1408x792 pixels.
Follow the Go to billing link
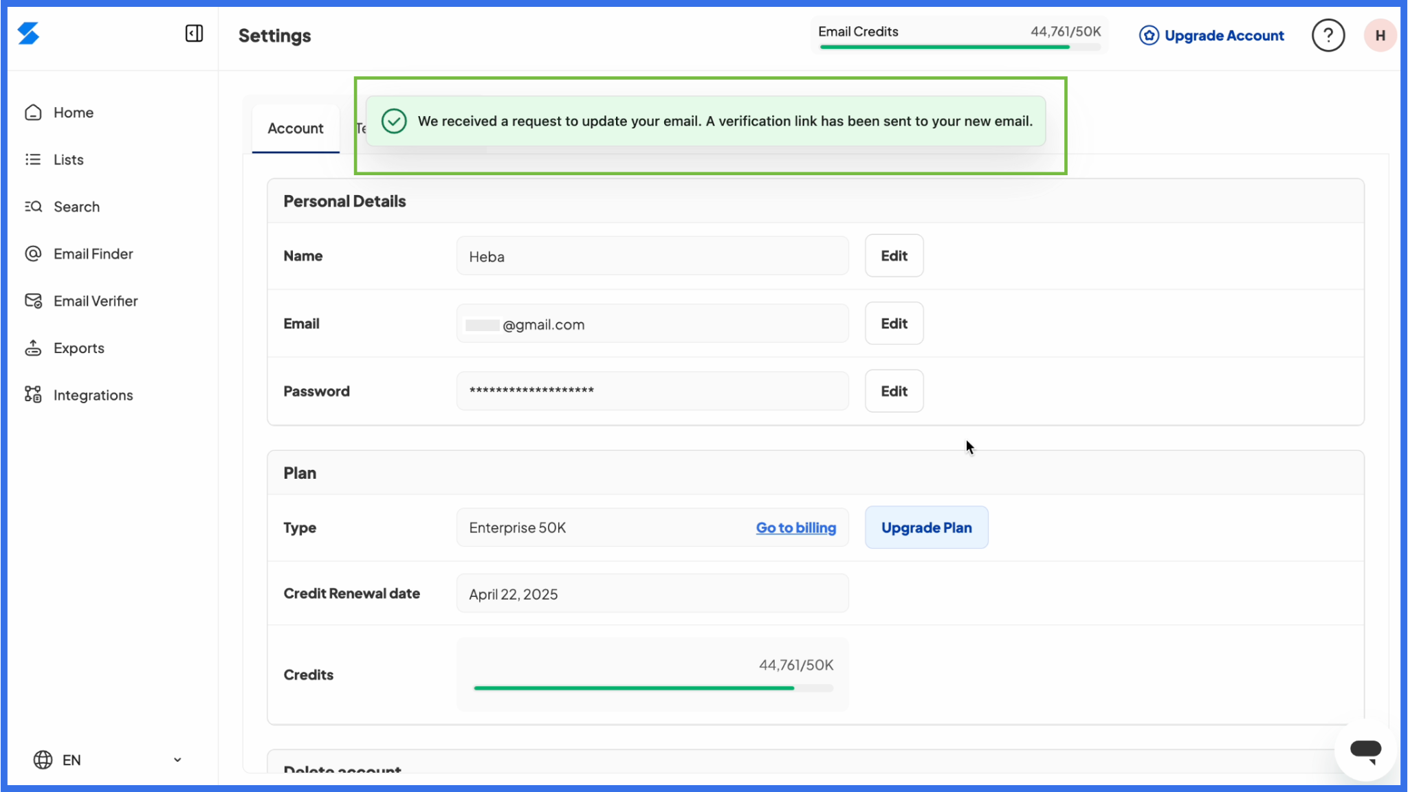pos(796,528)
